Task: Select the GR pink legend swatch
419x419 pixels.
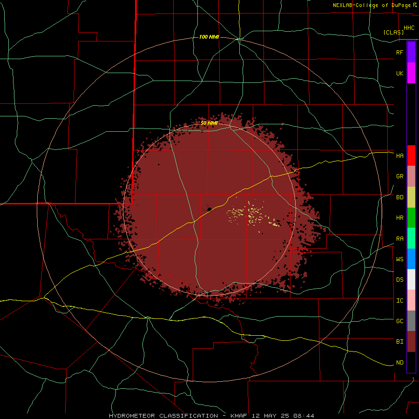Action: (411, 176)
